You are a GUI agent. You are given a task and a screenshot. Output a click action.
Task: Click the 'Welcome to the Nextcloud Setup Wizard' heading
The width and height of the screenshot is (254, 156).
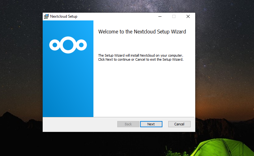click(x=142, y=32)
